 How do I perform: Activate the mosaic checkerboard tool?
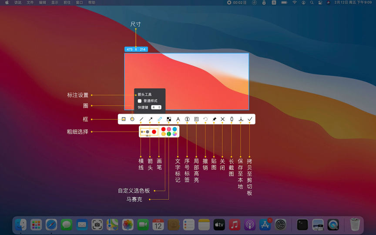point(169,119)
